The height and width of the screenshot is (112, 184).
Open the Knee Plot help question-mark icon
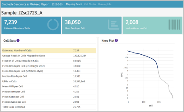click(x=116, y=40)
